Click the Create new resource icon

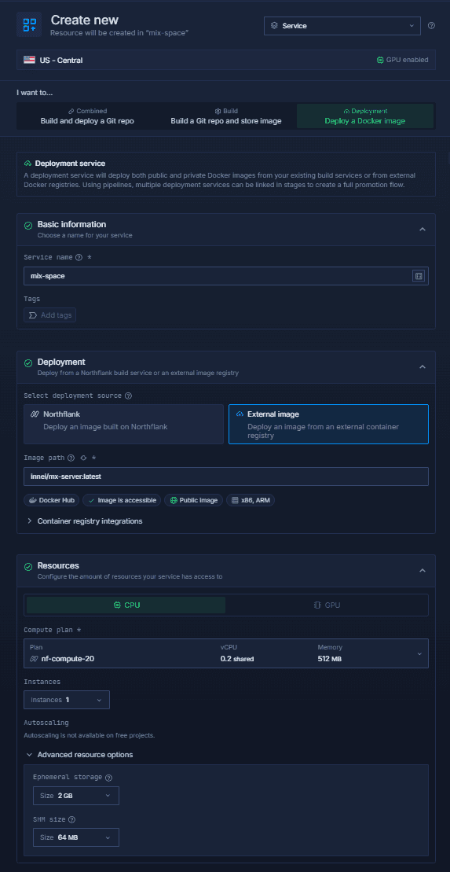click(29, 24)
